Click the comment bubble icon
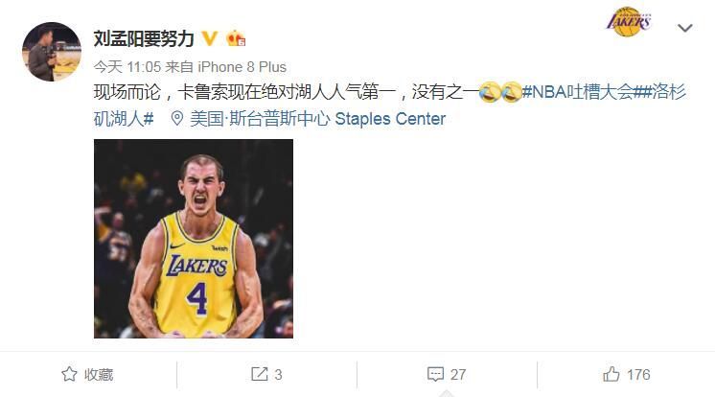Viewport: 715px width, 397px height. [x=435, y=375]
